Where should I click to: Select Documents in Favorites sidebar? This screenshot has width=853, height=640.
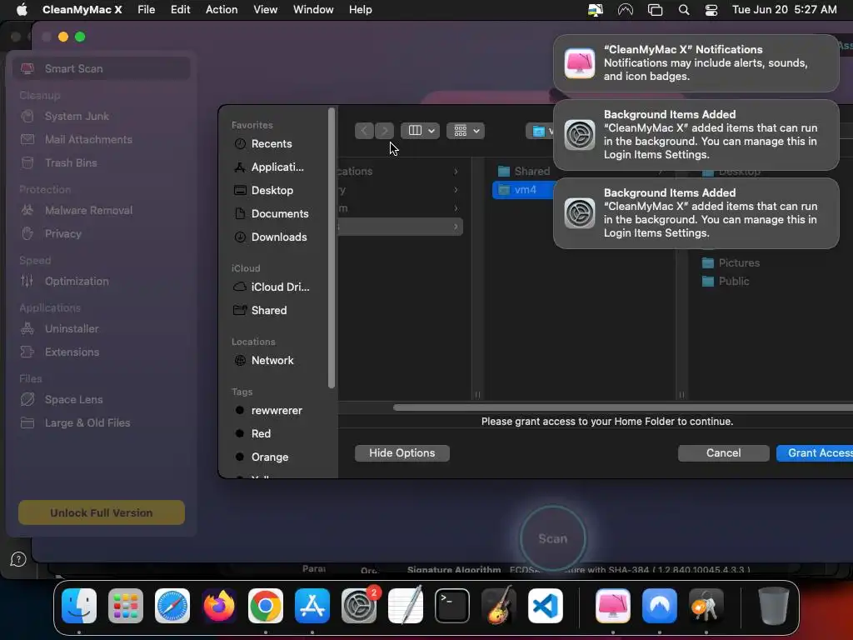tap(279, 214)
